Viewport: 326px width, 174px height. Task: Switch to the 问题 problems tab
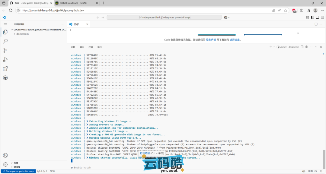click(x=73, y=47)
